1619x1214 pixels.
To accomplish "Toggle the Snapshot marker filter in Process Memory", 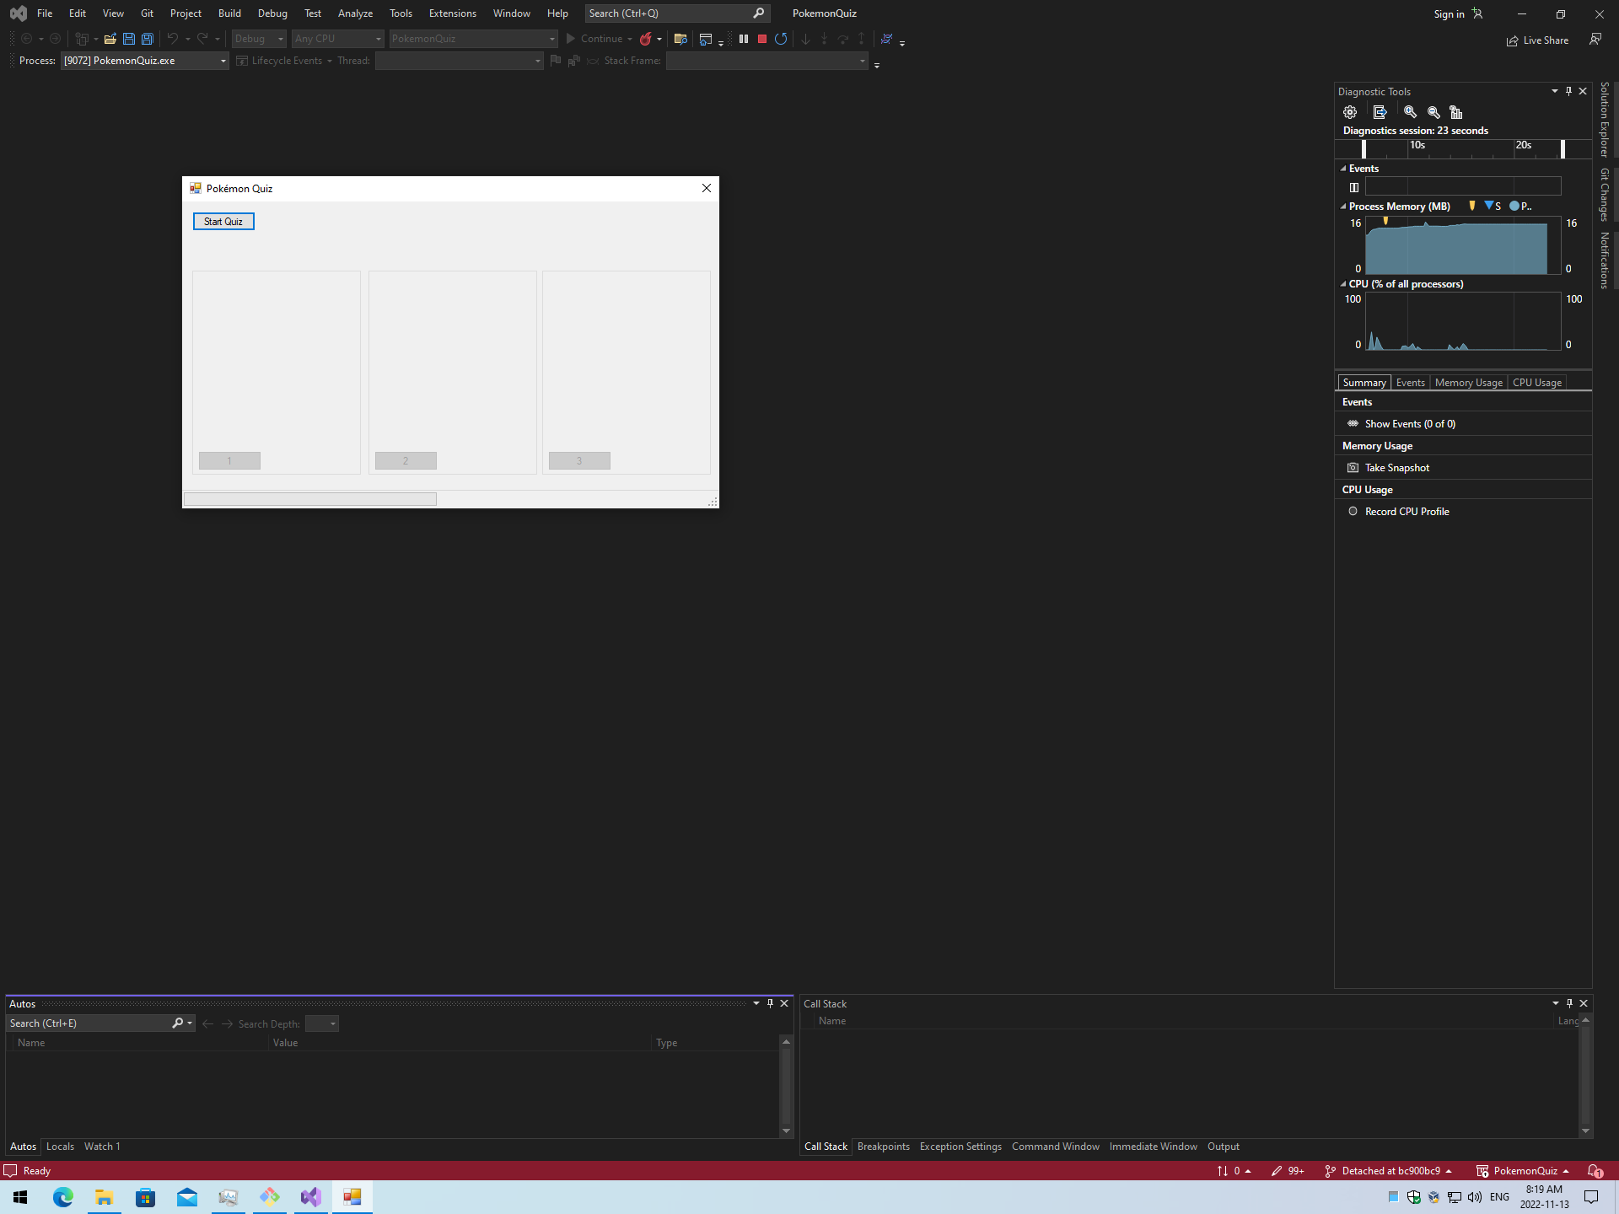I will [1493, 206].
